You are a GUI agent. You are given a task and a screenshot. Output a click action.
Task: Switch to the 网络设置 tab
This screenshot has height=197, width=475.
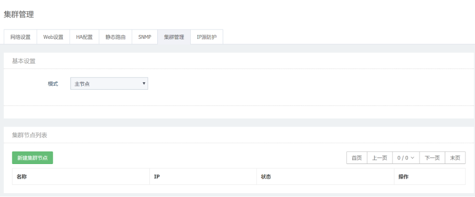pos(20,37)
